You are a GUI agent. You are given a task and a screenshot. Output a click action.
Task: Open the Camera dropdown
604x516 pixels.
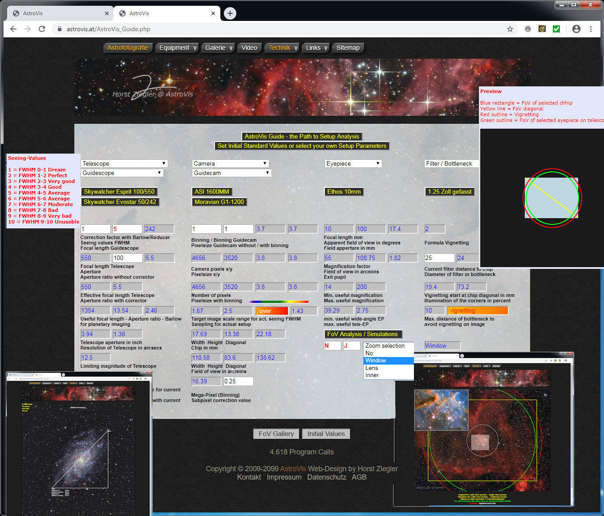230,163
